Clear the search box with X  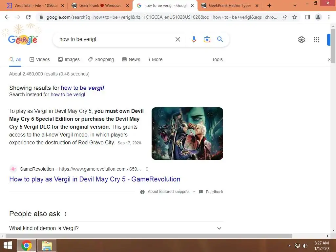coord(178,39)
